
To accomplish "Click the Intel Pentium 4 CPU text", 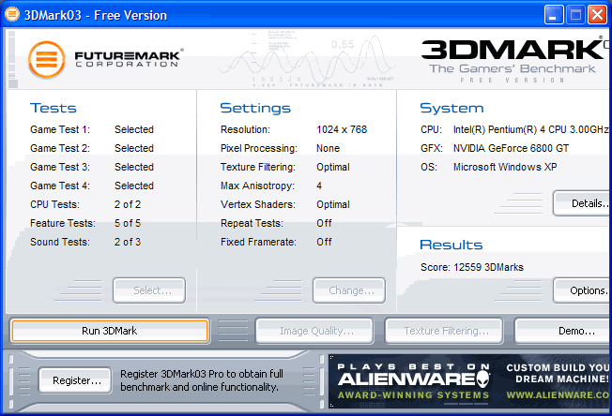I will click(x=531, y=129).
